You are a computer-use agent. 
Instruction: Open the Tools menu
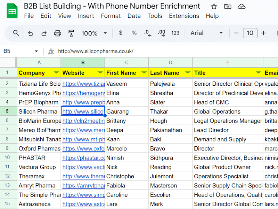click(x=155, y=16)
